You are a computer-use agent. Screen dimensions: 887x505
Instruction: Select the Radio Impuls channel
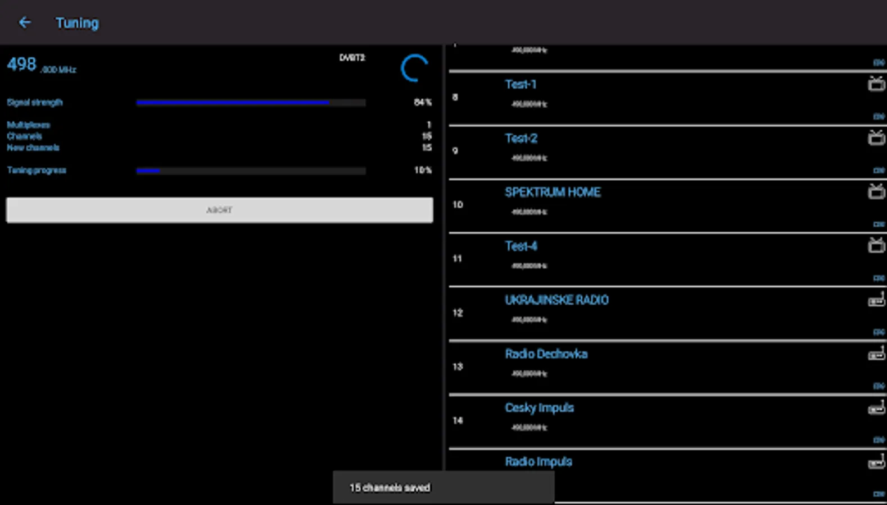(667, 475)
